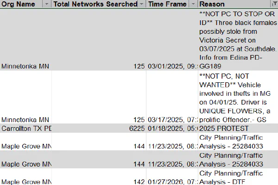Select the 2025 PROTEST reason cell
Screen dimensions: 278x185
point(238,129)
